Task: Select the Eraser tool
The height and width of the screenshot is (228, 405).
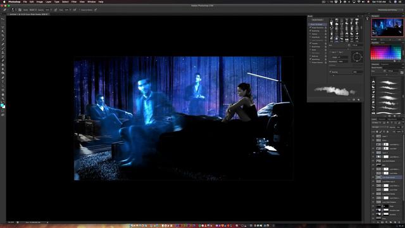Action: (x=3, y=61)
